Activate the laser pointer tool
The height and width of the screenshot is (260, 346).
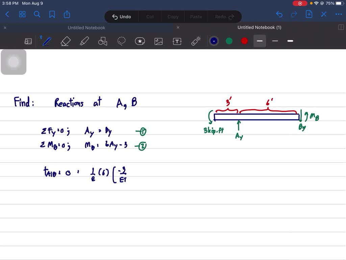pos(195,41)
